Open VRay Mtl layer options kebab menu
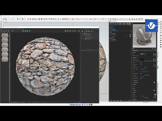Viewport: 162px width, 121px height. pos(156,50)
